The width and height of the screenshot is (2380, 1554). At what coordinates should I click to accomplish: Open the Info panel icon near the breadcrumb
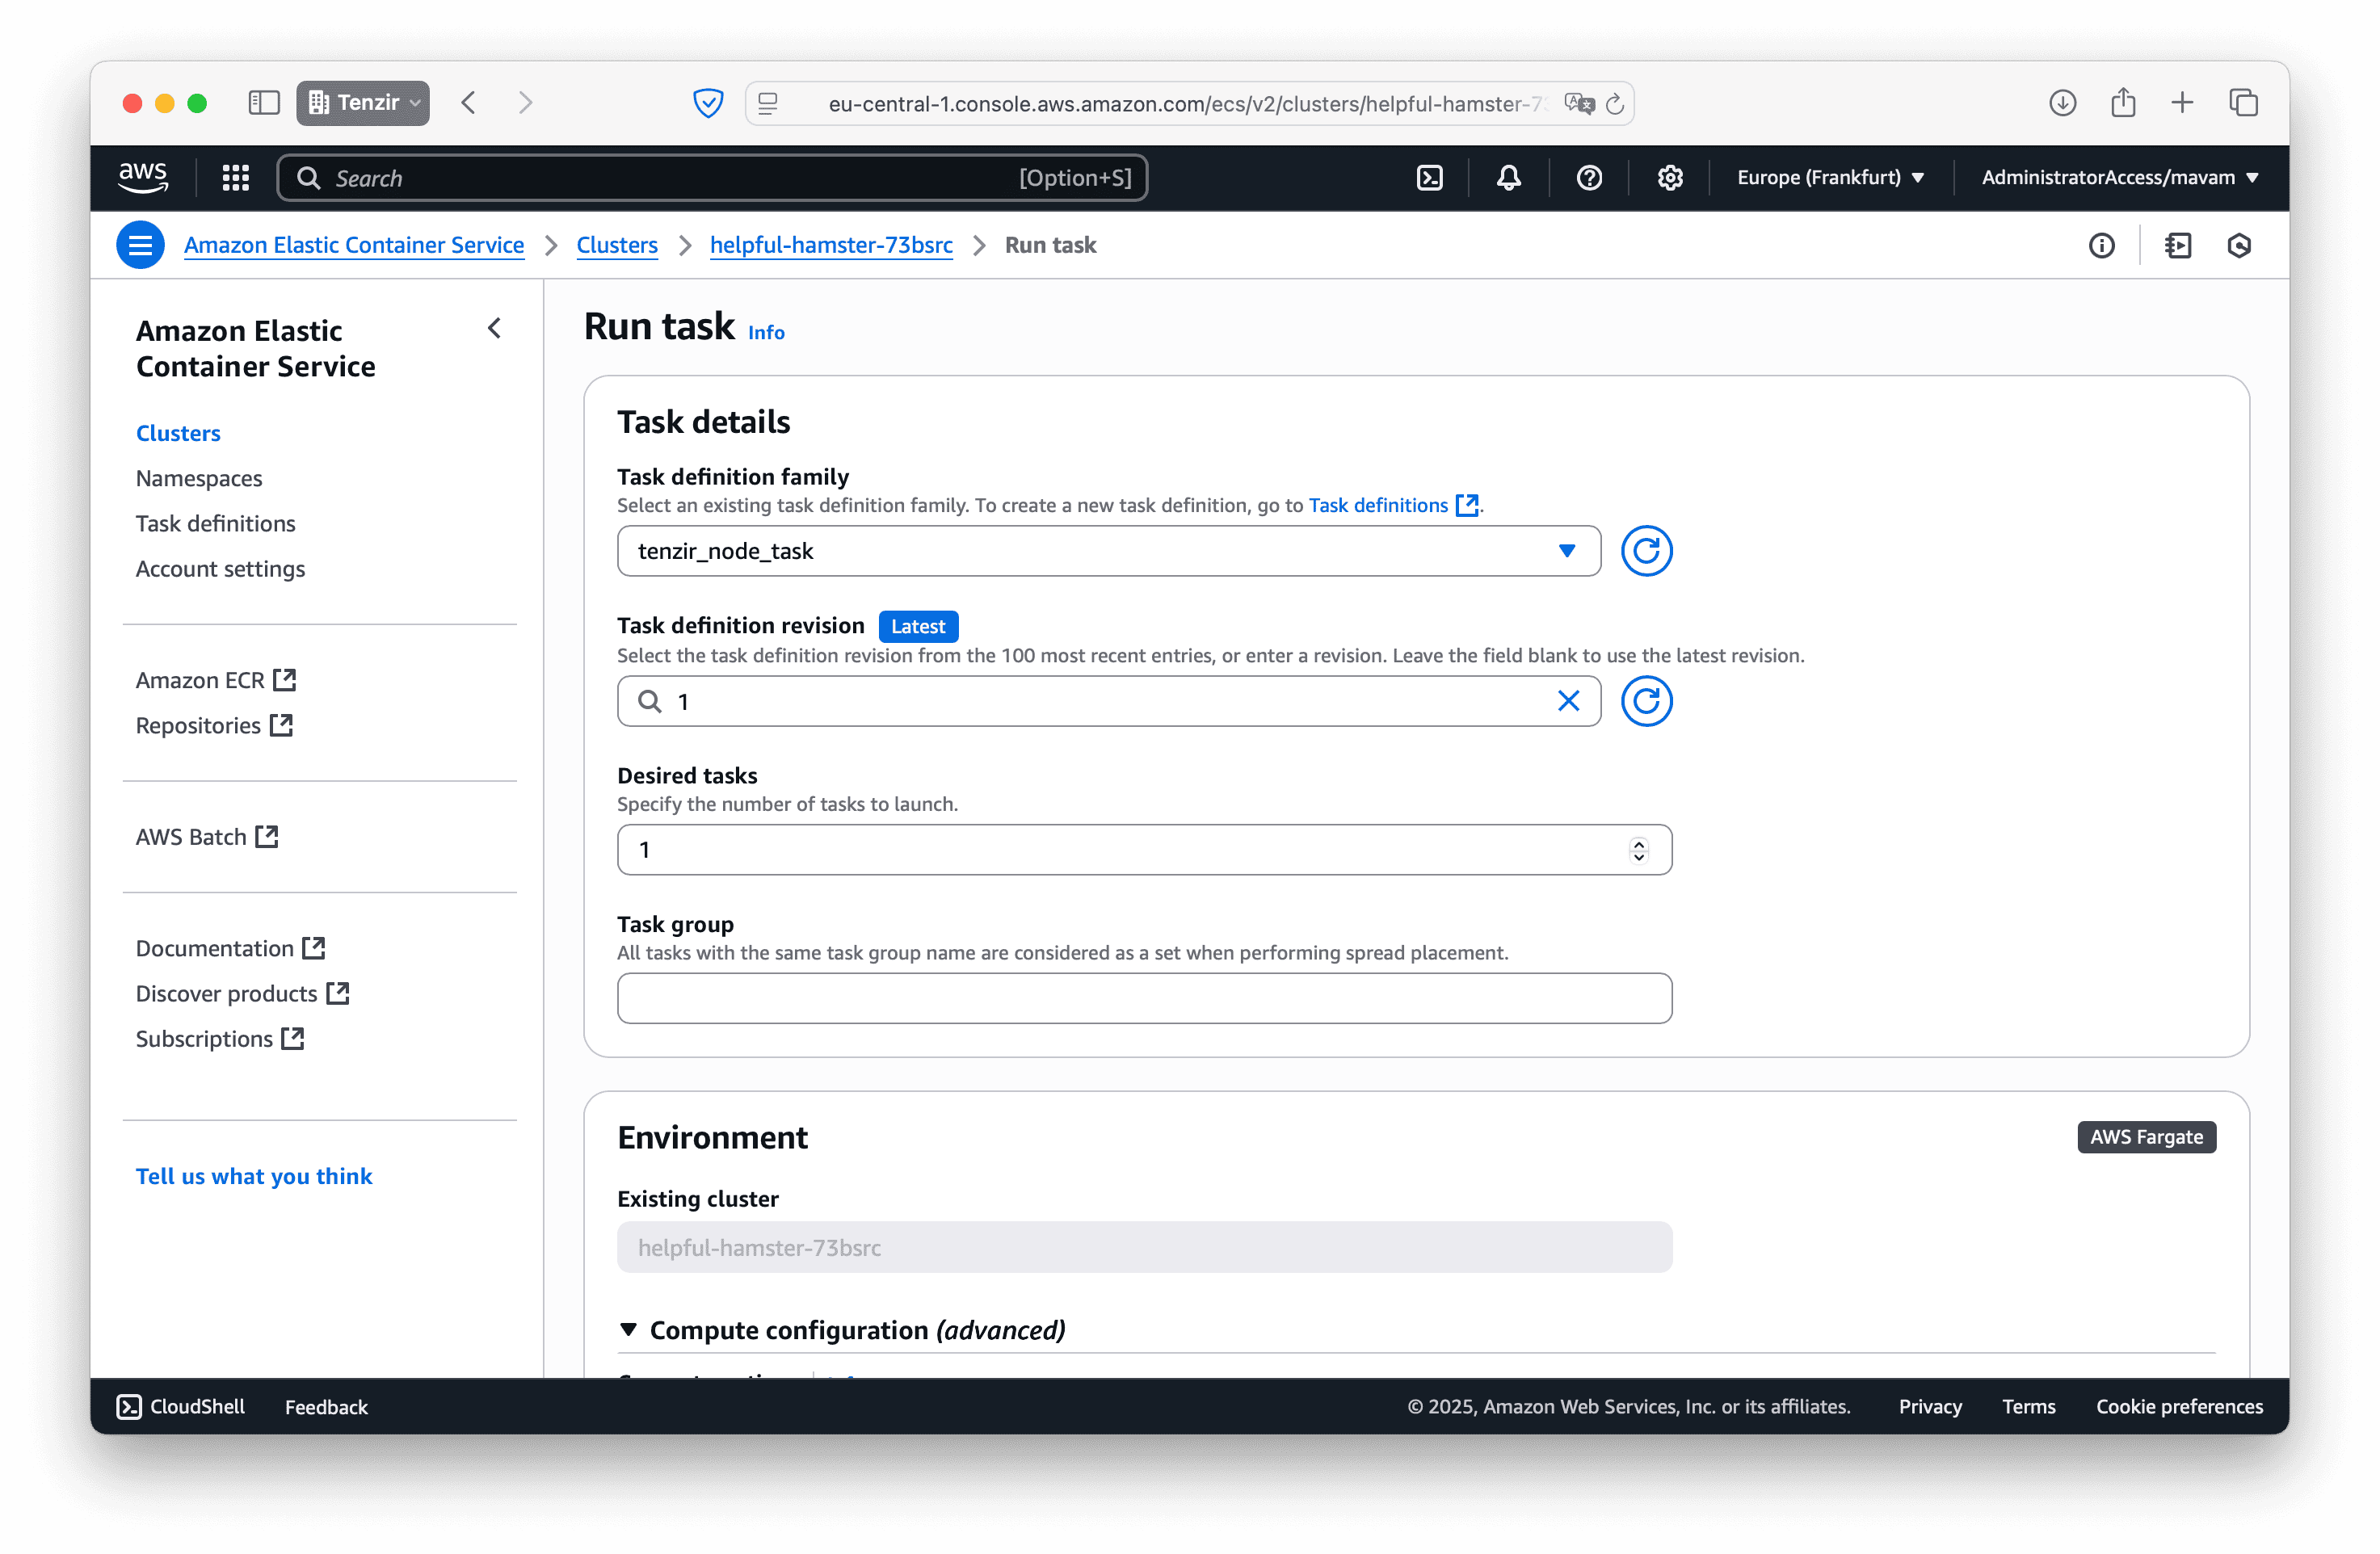2102,245
